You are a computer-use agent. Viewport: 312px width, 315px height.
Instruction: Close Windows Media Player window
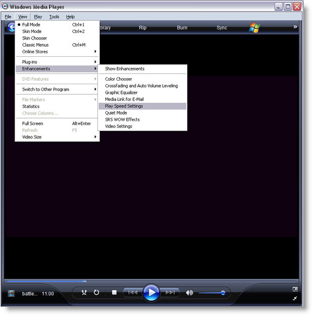[297, 7]
